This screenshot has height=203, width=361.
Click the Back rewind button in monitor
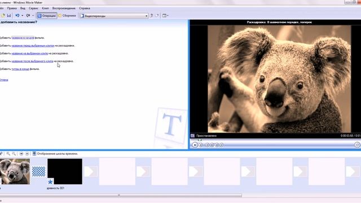(x=207, y=145)
